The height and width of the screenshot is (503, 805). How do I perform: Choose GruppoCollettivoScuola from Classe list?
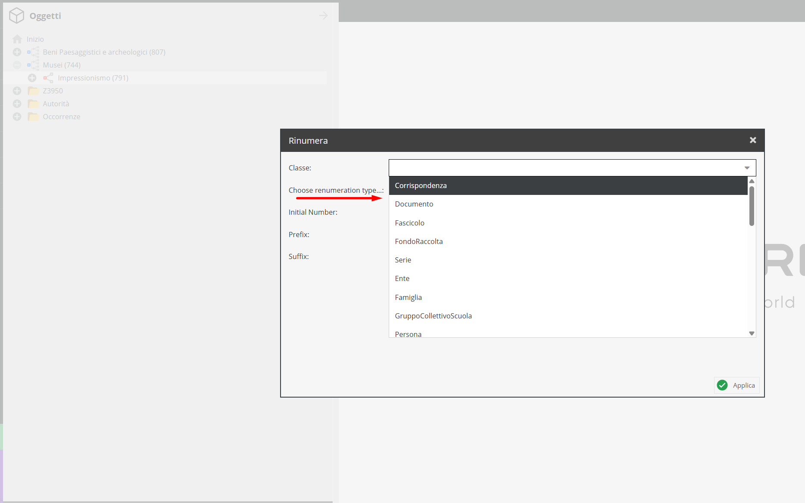[x=568, y=316]
